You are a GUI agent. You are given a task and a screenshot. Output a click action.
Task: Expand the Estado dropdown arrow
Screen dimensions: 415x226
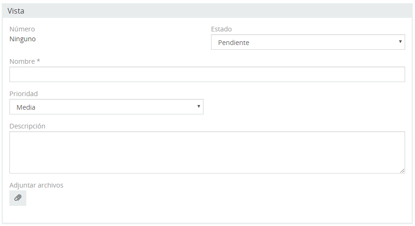[400, 42]
